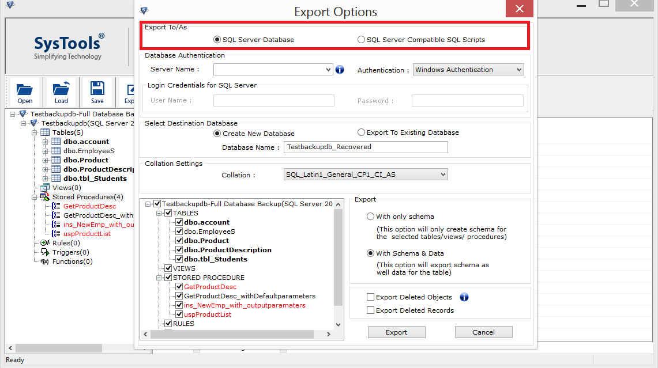Uncheck dbo.ProductDescription in export tree
Viewport: 658px width, 368px height.
(x=179, y=250)
